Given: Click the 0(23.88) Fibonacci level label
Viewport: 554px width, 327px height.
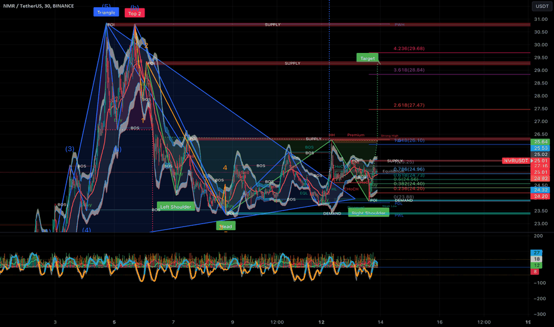Looking at the screenshot, I should click(404, 197).
